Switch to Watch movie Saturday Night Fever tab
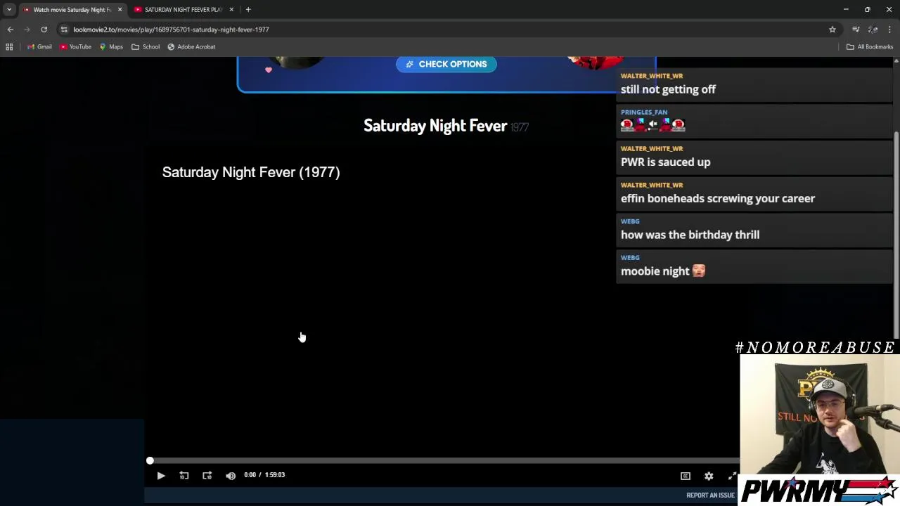 point(72,10)
